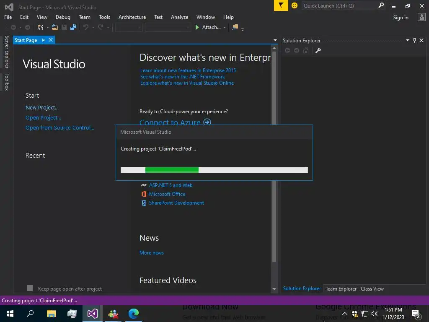
Task: Click the Find in Files toolbar icon
Action: [x=235, y=27]
